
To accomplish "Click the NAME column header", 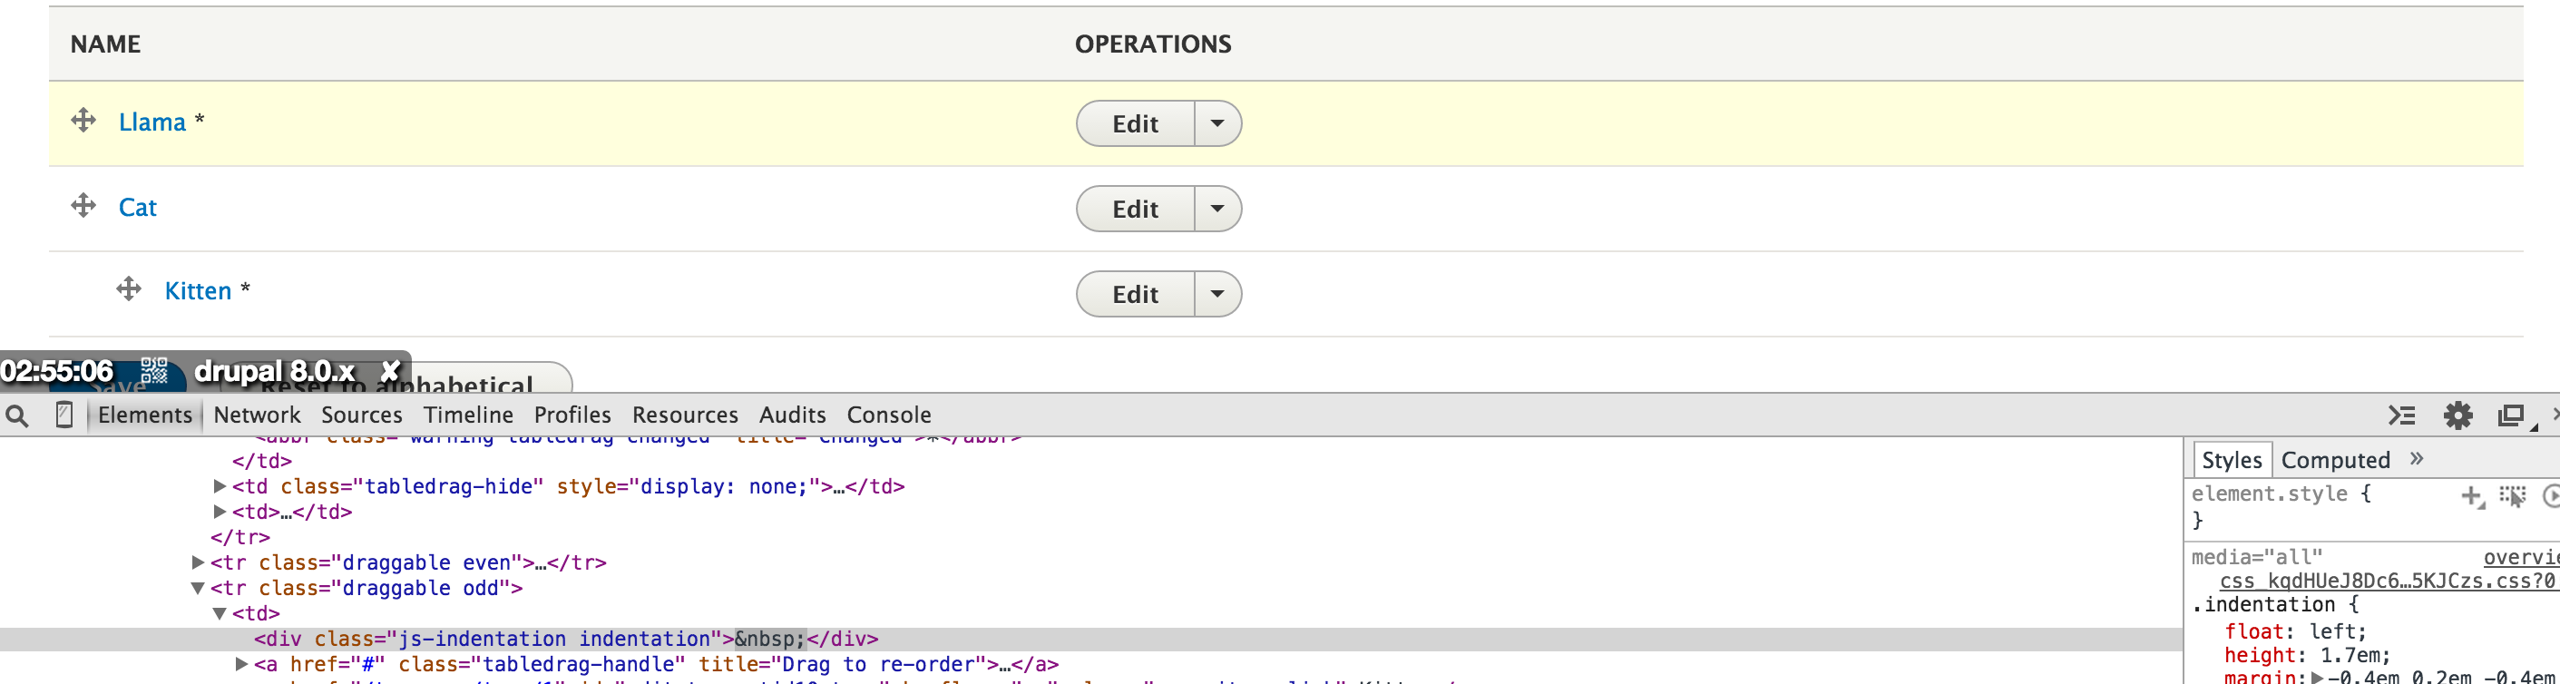I will 105,44.
